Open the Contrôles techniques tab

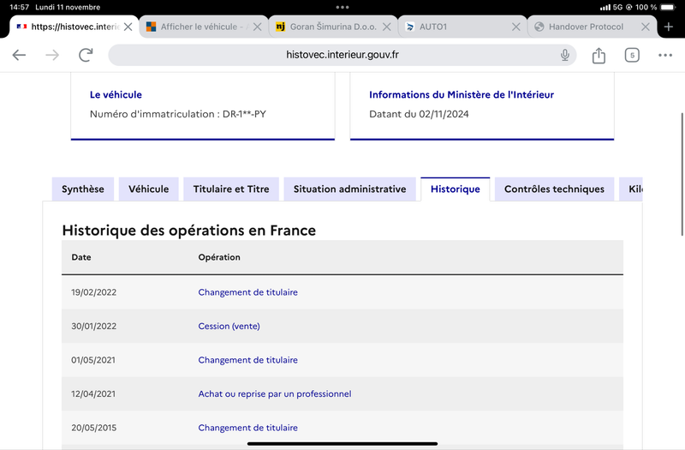tap(554, 189)
